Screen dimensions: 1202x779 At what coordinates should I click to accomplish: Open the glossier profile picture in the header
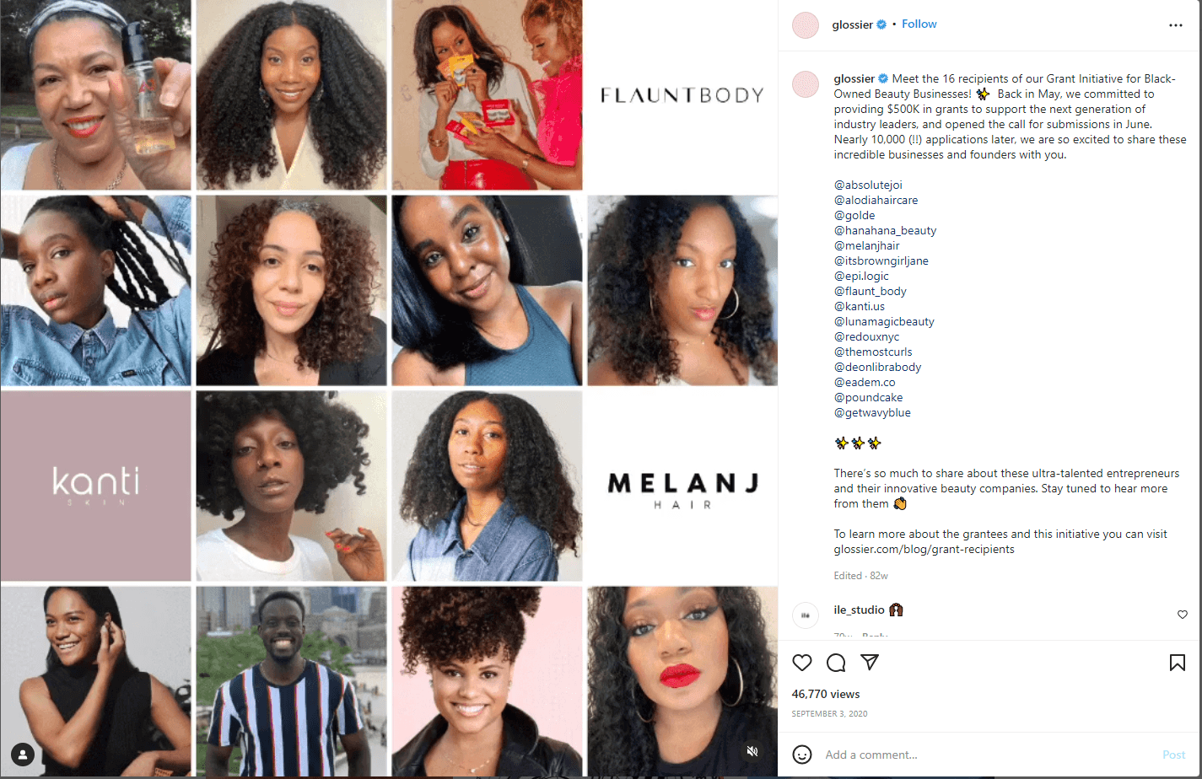point(806,25)
